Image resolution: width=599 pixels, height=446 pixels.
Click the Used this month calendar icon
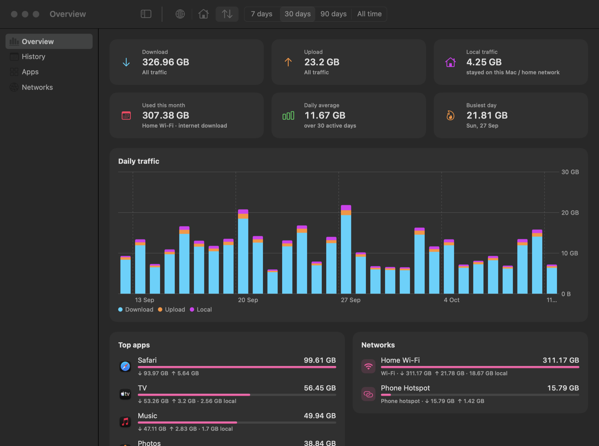coord(126,115)
